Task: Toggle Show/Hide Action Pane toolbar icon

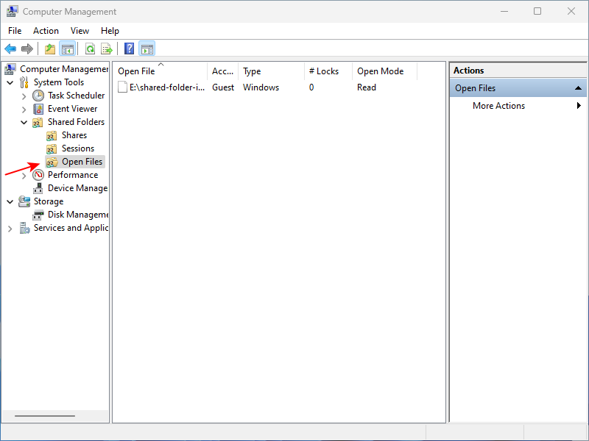Action: pos(147,49)
